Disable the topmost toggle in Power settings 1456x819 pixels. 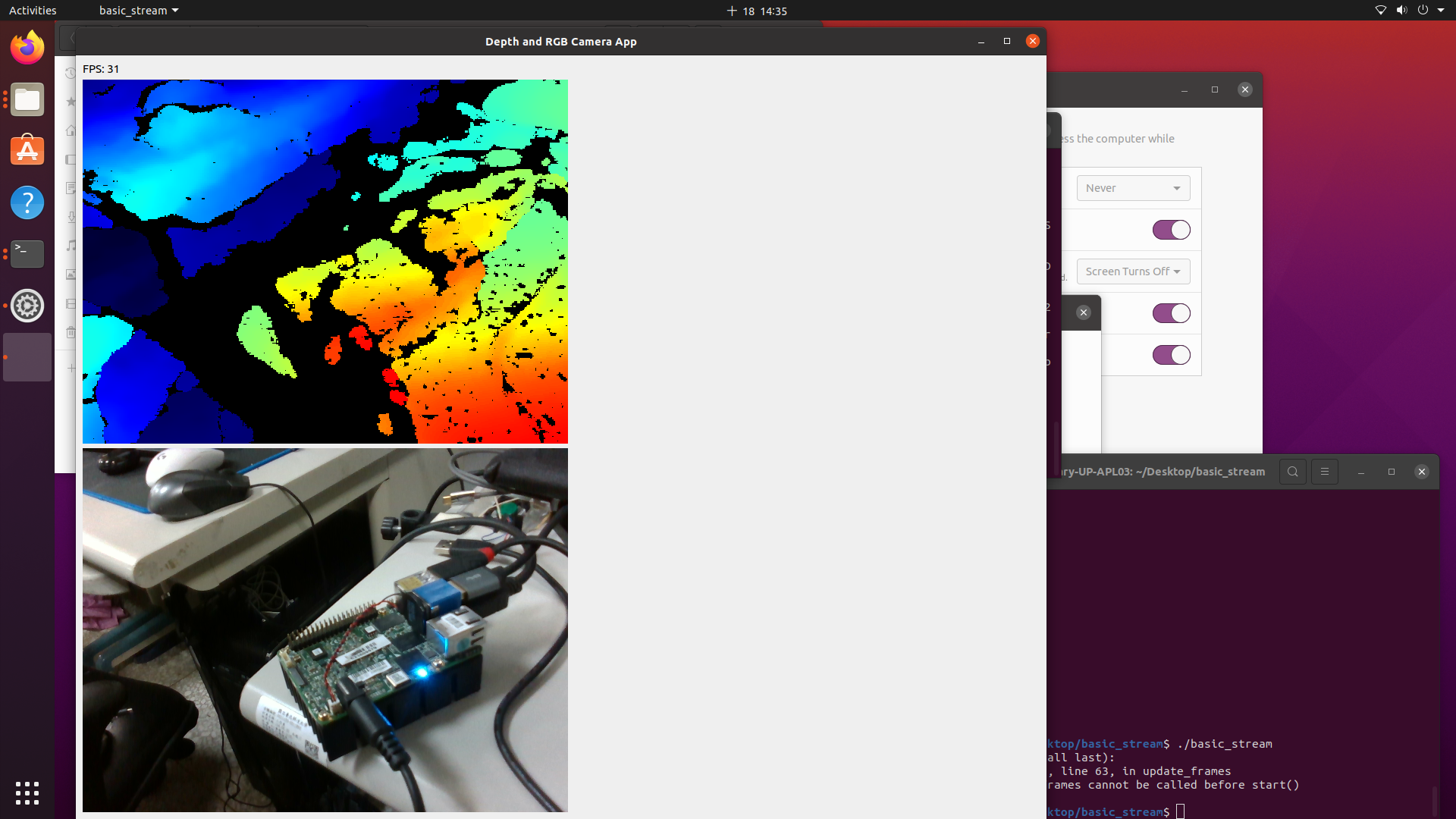[1171, 229]
